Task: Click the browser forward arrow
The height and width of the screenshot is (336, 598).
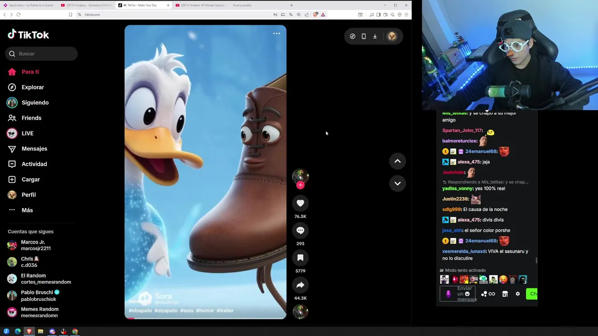Action: [x=11, y=14]
